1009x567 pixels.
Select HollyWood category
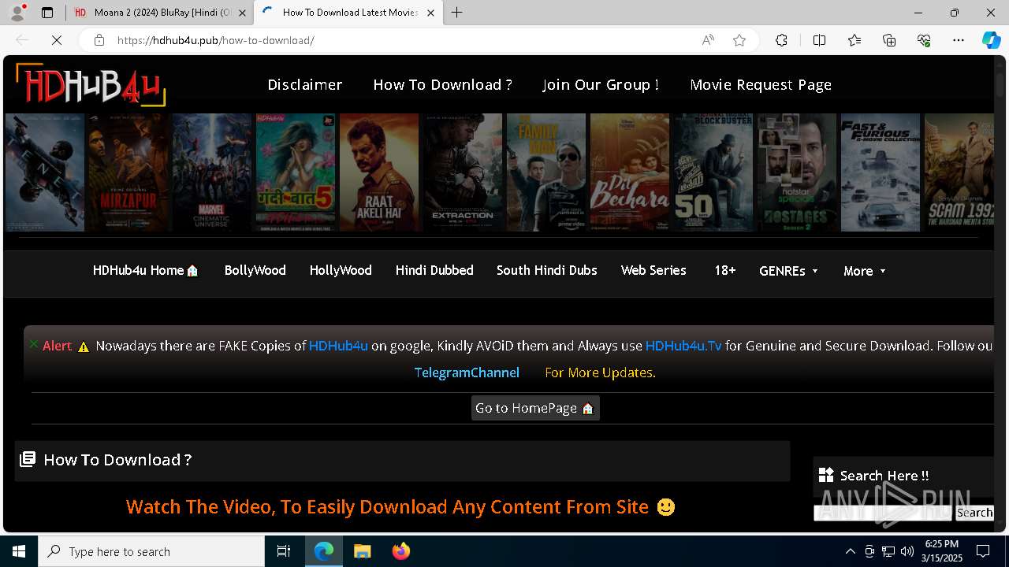[x=341, y=270]
